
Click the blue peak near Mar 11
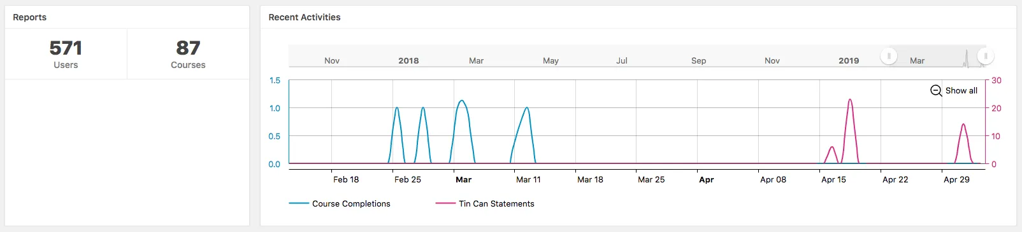click(x=526, y=108)
